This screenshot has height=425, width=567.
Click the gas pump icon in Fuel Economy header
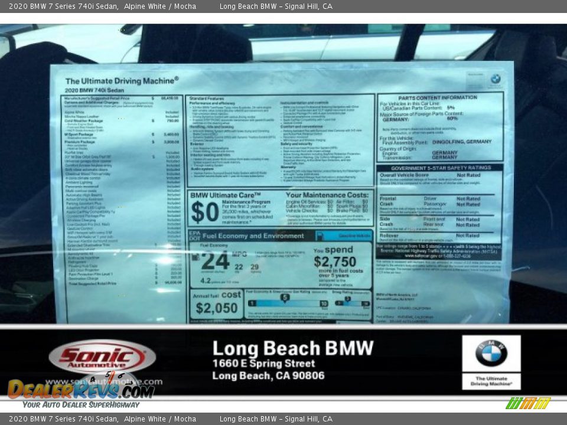click(320, 236)
